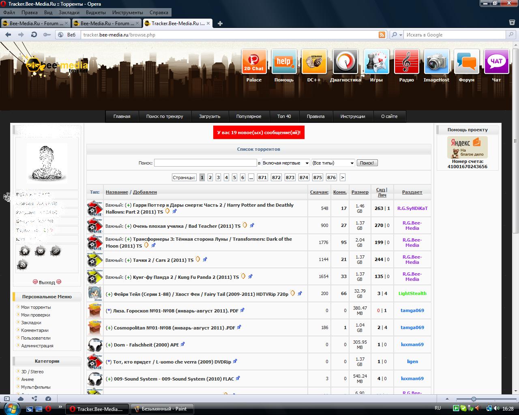Open the Закладки menu
Screen dimensions: 519x415
[x=69, y=13]
